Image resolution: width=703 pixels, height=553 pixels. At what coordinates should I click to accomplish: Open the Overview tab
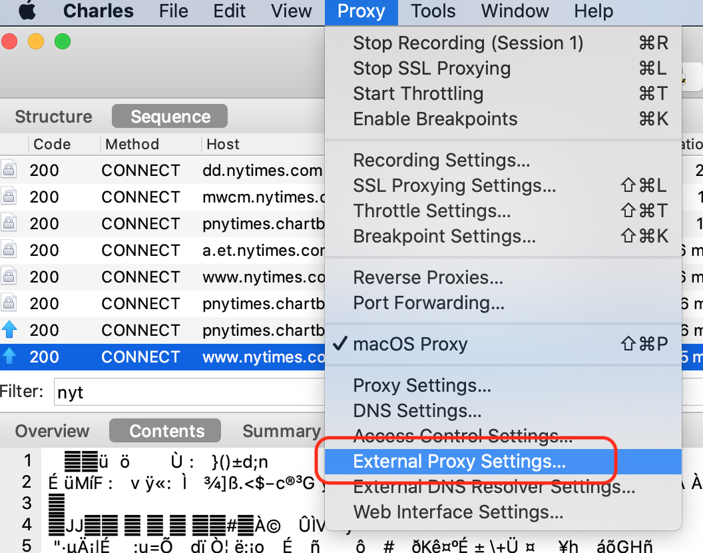click(x=52, y=432)
